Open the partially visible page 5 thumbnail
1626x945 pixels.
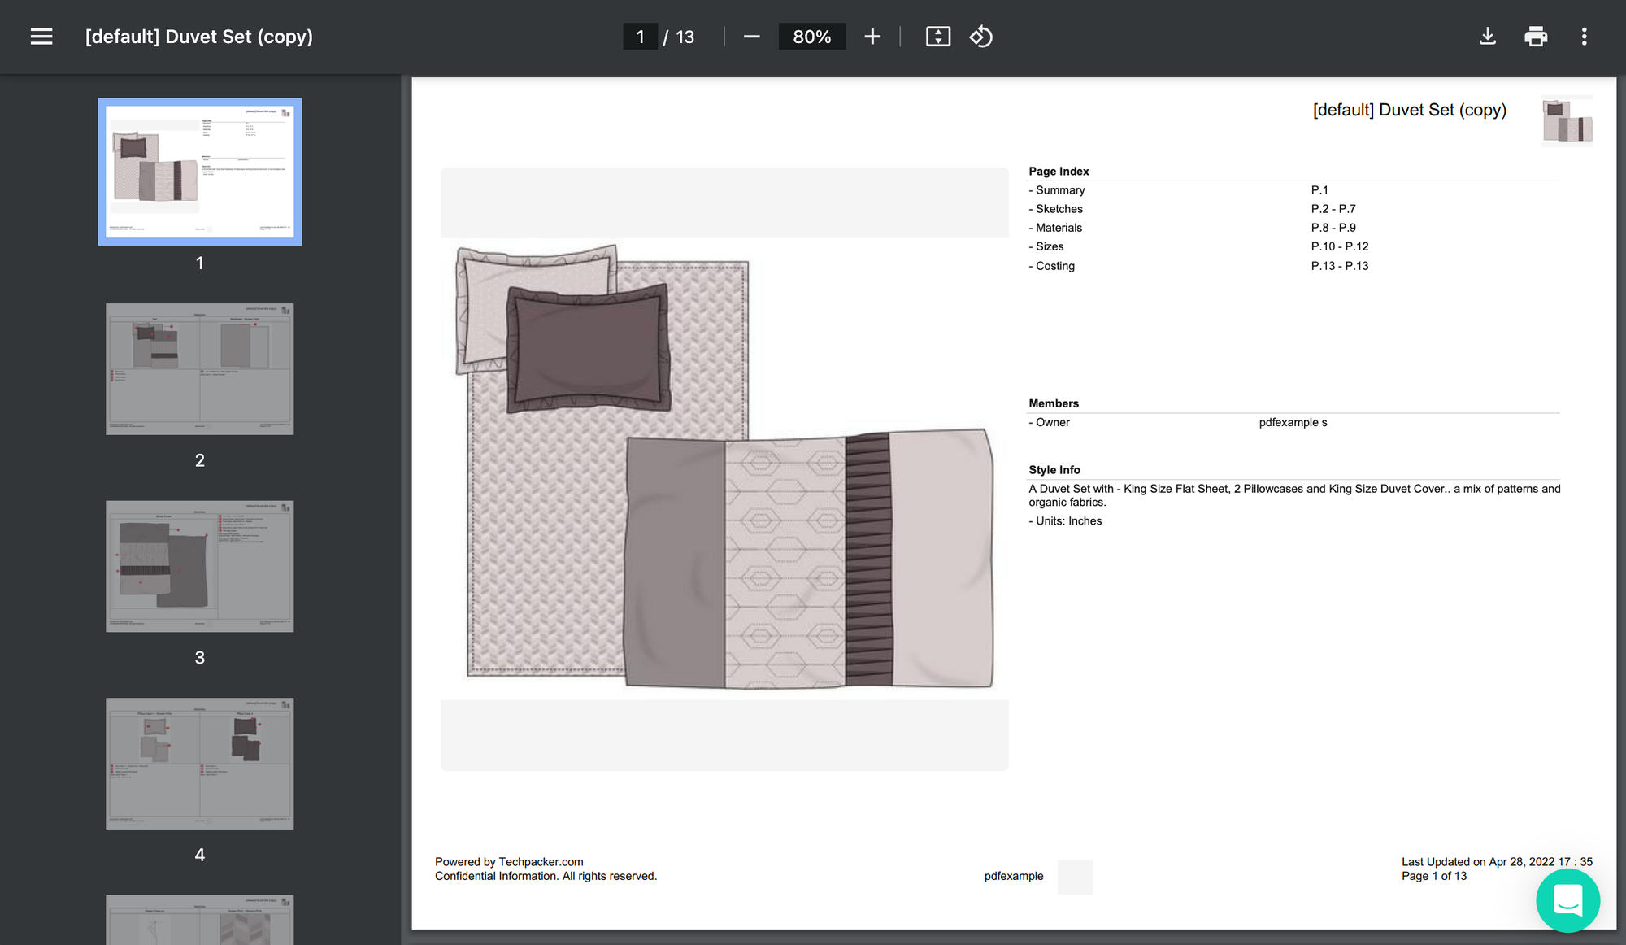click(x=200, y=920)
